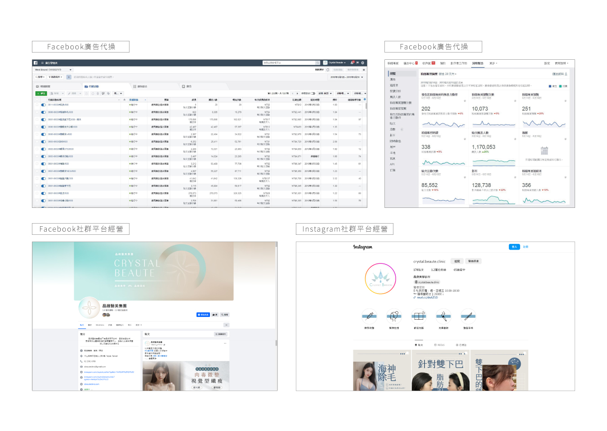Open the date range dropdown in Ads Manager
This screenshot has width=607, height=431.
pos(347,77)
